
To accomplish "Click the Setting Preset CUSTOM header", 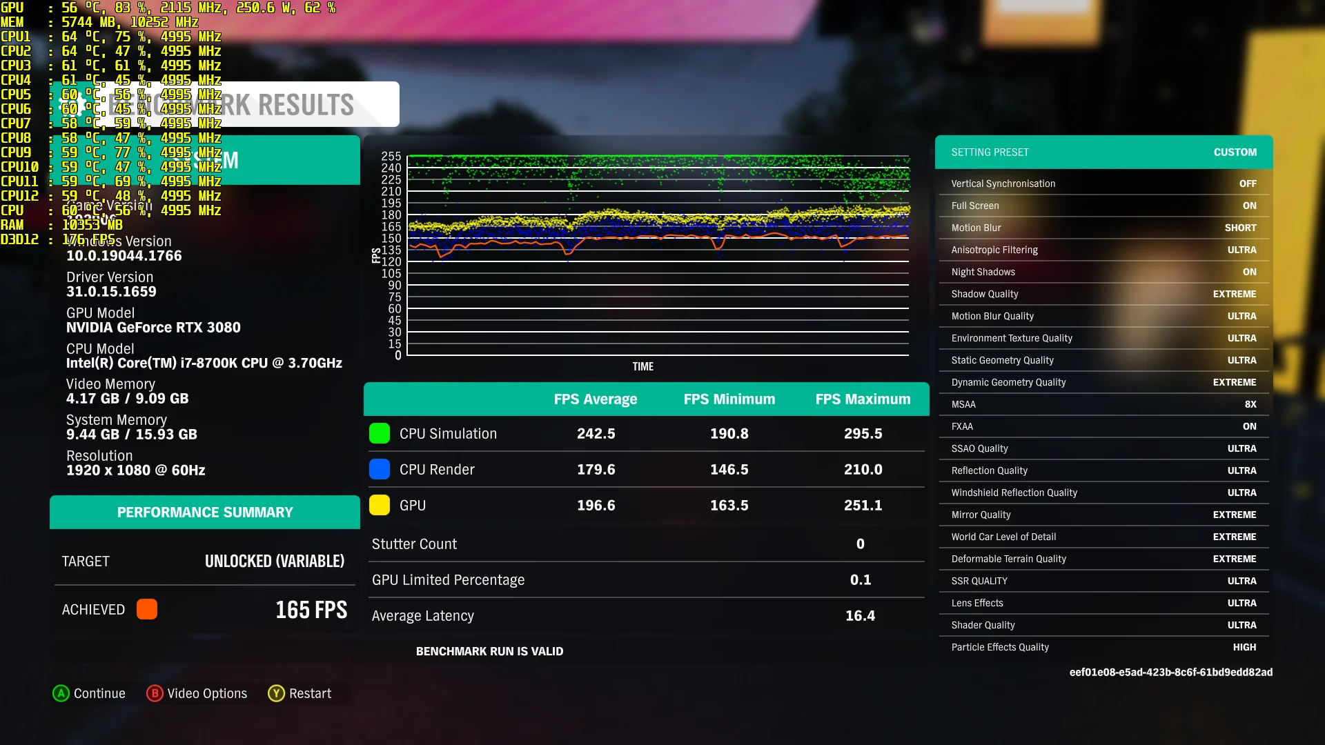I will click(x=1104, y=152).
